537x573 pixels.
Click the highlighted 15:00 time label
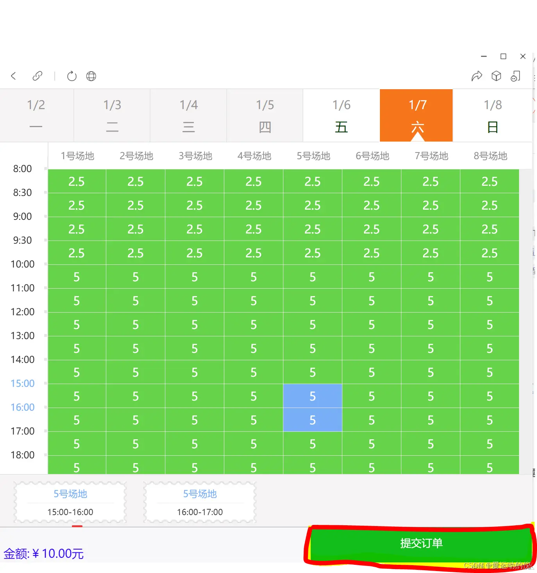[23, 383]
